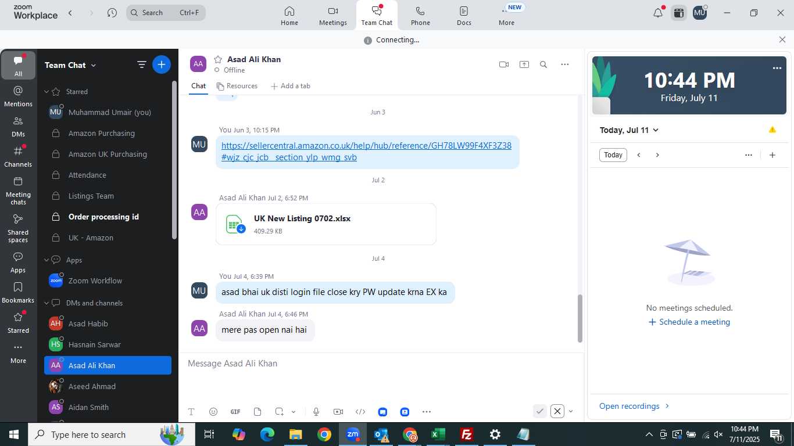This screenshot has width=794, height=446.
Task: Open the Phone tab
Action: pos(420,16)
